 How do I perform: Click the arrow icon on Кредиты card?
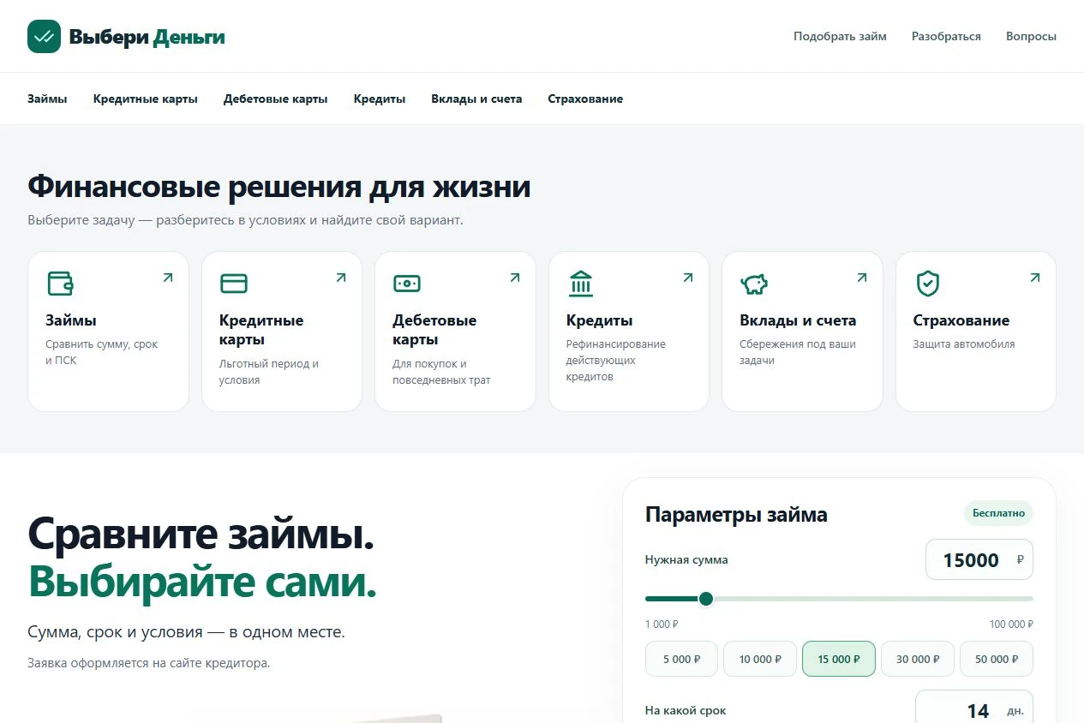click(687, 278)
